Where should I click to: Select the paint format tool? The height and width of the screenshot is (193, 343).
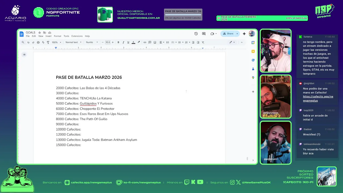click(48, 42)
